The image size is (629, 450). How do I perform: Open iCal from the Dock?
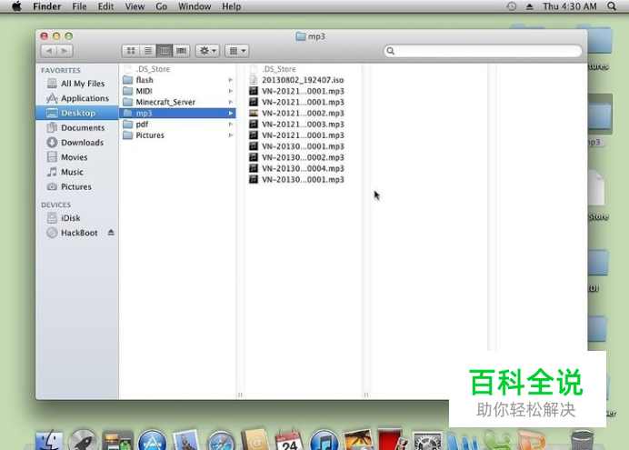click(x=289, y=440)
